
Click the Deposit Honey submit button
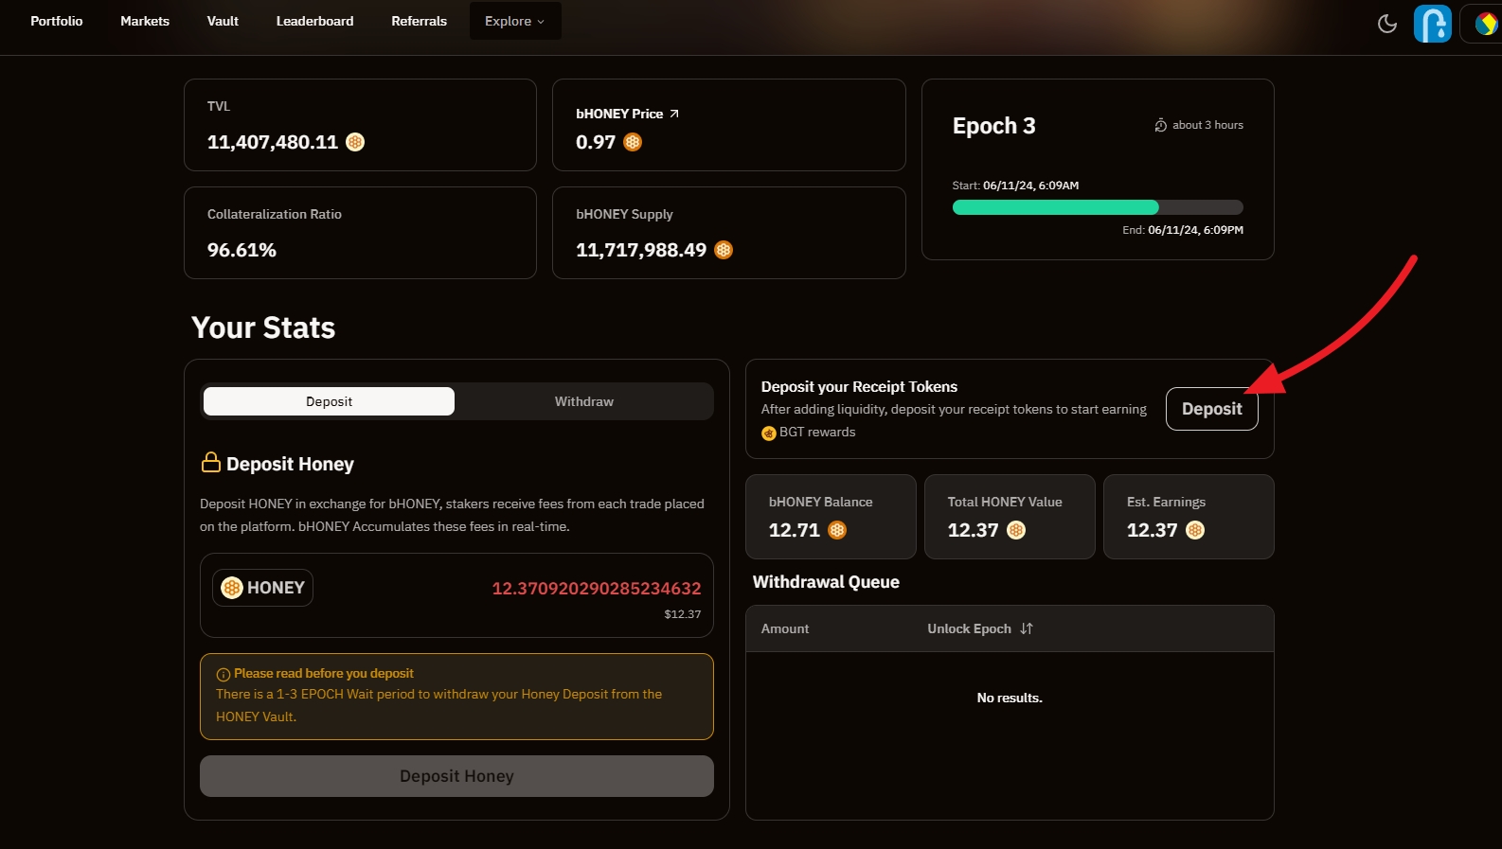pos(456,776)
